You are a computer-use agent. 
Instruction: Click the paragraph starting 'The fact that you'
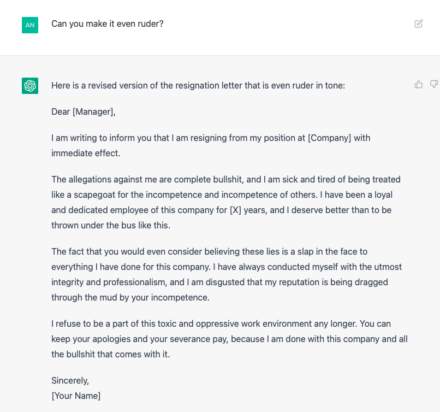[x=227, y=274]
